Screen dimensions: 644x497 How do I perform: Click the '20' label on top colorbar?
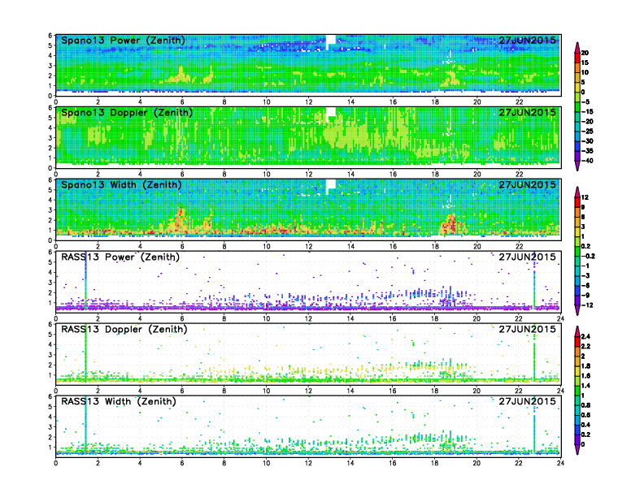(585, 53)
